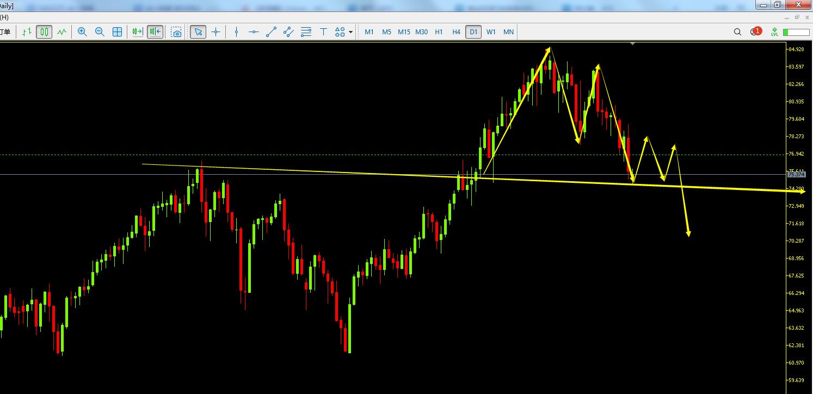The height and width of the screenshot is (394, 813).
Task: Change chart to W1 weekly
Action: [491, 32]
